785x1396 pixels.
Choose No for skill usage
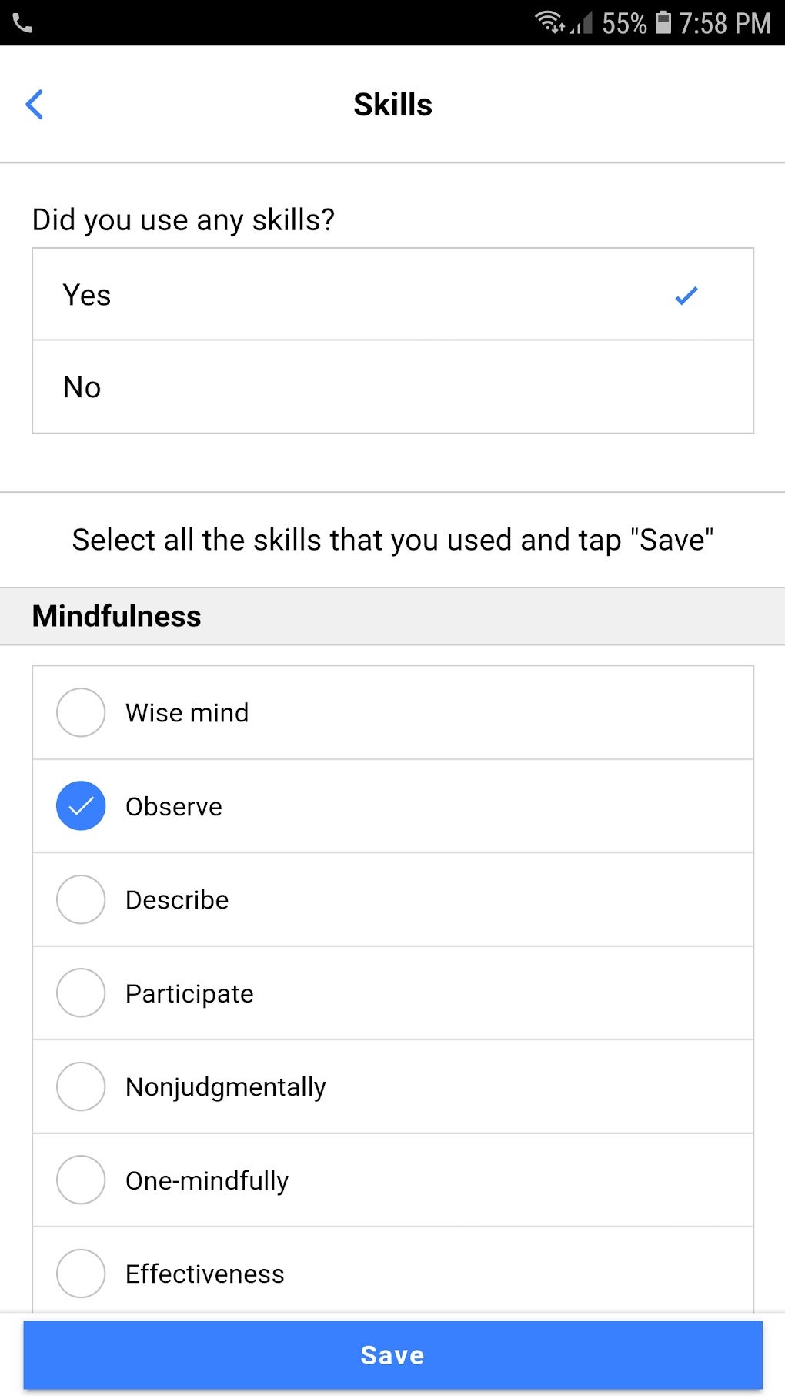(392, 387)
